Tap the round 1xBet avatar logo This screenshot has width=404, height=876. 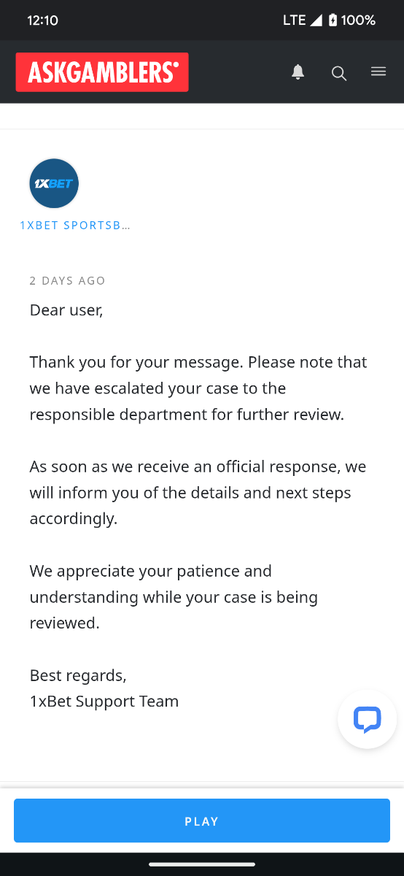point(54,183)
